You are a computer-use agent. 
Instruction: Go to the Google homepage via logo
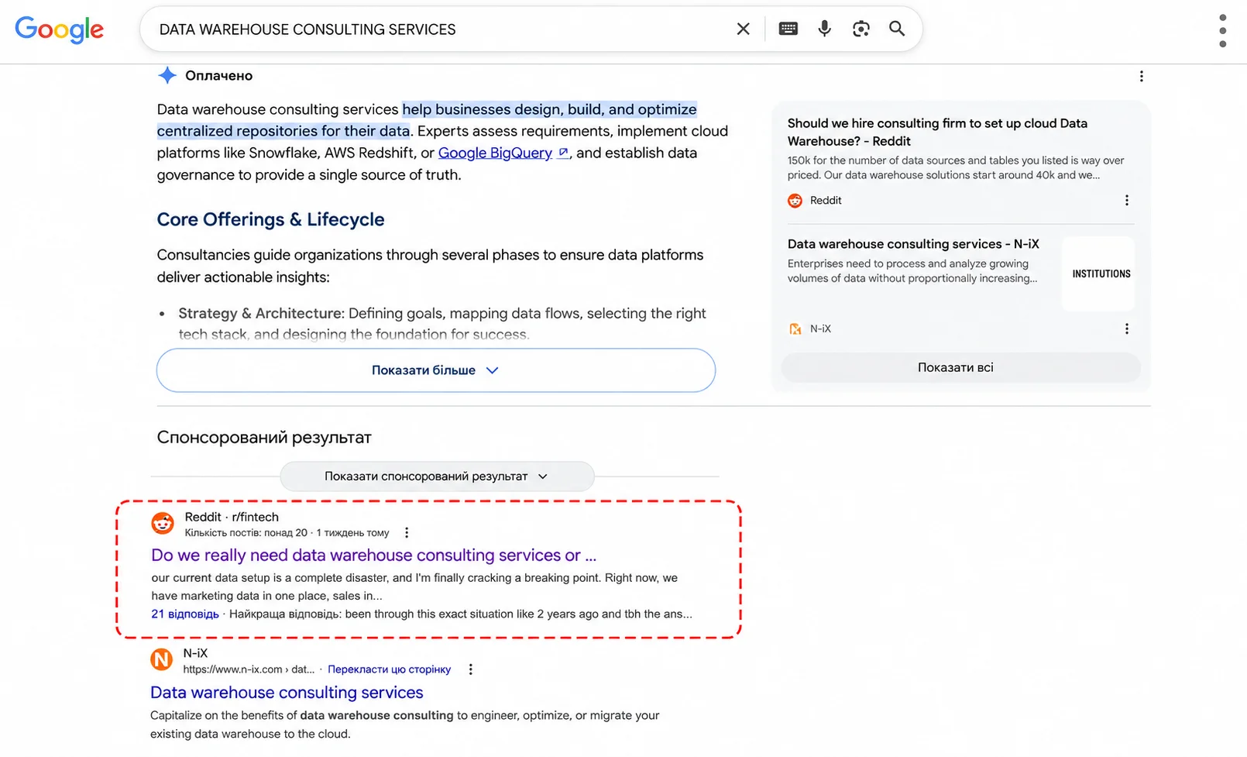pos(59,29)
